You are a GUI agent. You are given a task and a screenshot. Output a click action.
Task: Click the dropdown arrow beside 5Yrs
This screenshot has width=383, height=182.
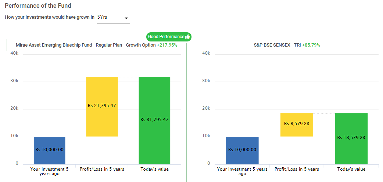[126, 18]
